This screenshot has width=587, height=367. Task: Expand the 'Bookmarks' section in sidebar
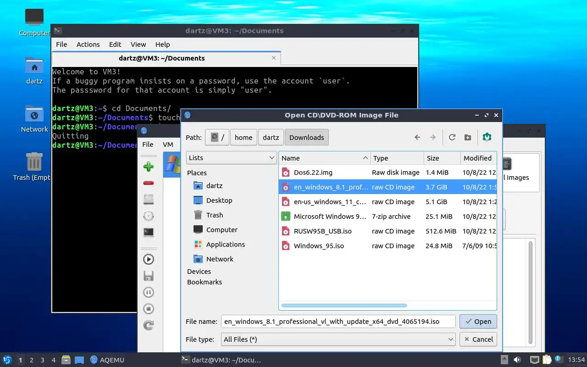[205, 282]
